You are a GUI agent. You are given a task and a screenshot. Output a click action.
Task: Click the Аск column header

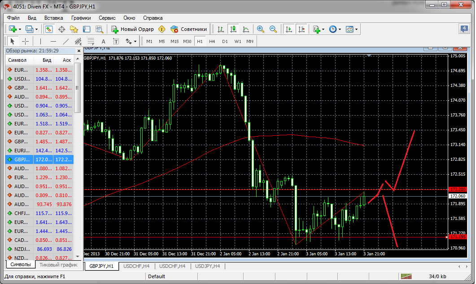coord(63,60)
